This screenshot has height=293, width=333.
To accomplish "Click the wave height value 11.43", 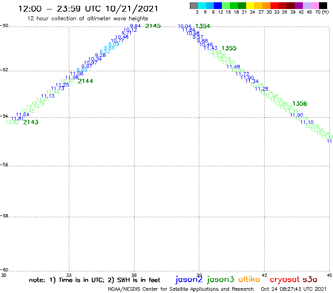I will [211, 48].
